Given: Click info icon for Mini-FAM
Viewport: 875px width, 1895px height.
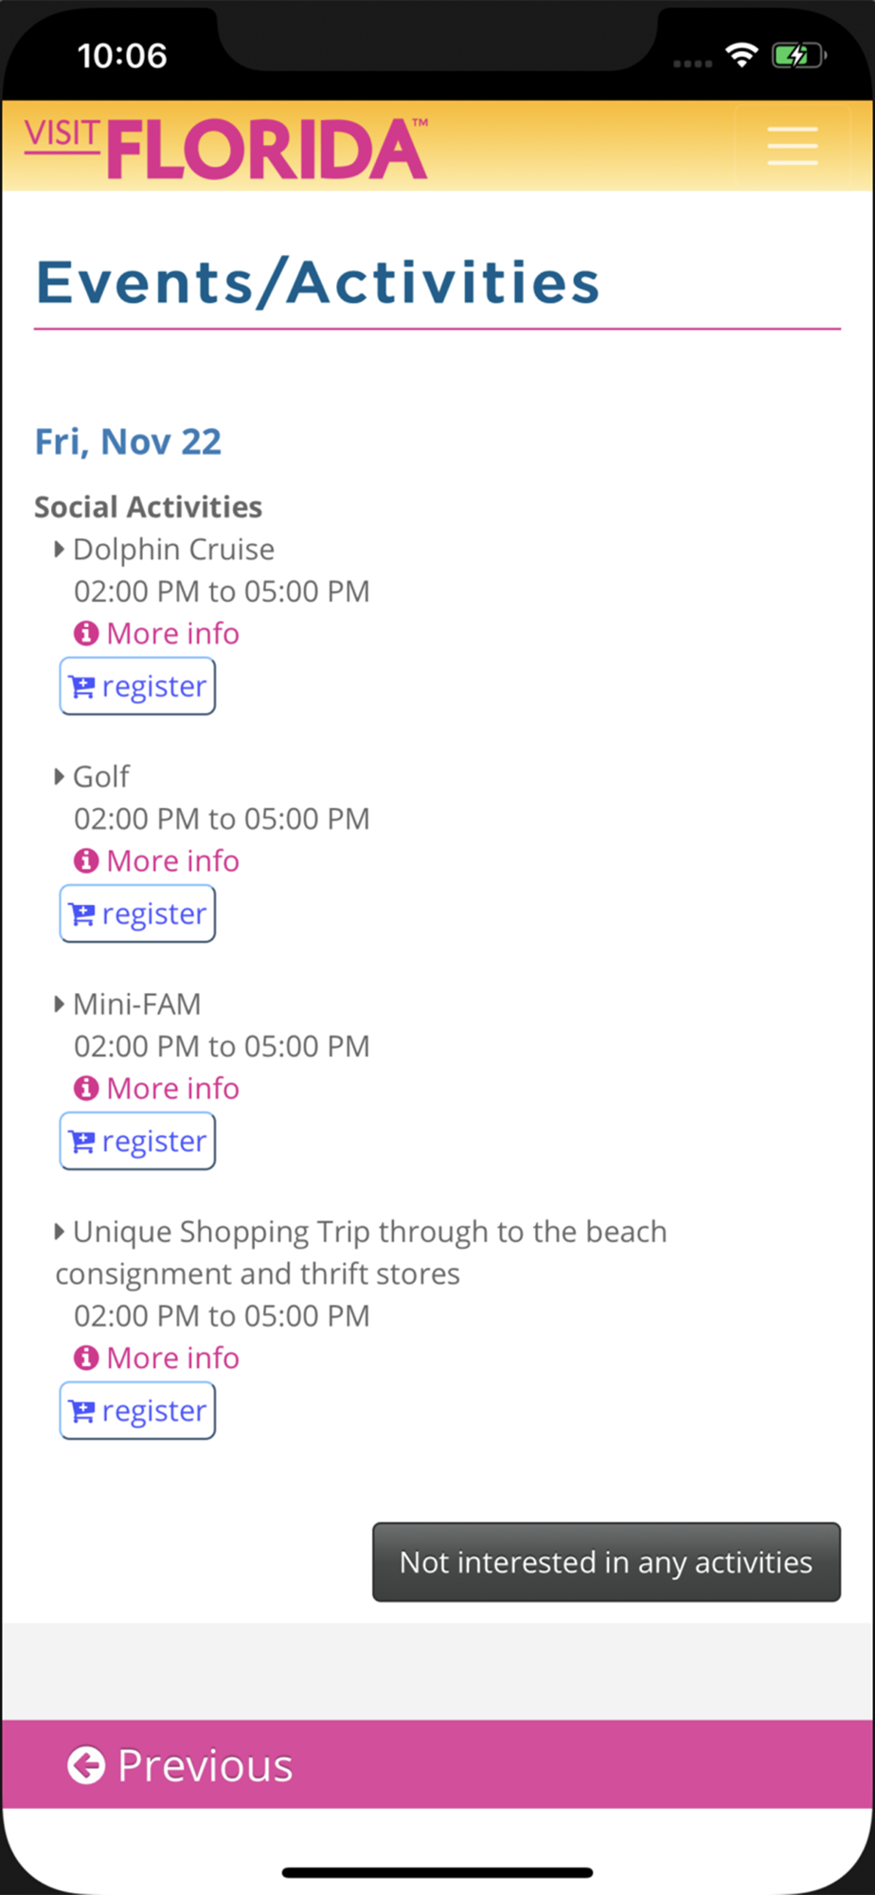Looking at the screenshot, I should pos(86,1088).
